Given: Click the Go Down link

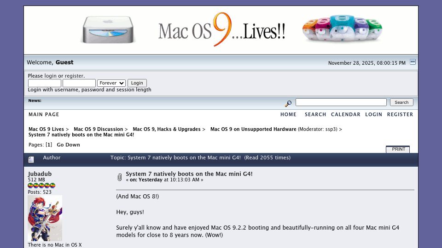Looking at the screenshot, I should (68, 145).
